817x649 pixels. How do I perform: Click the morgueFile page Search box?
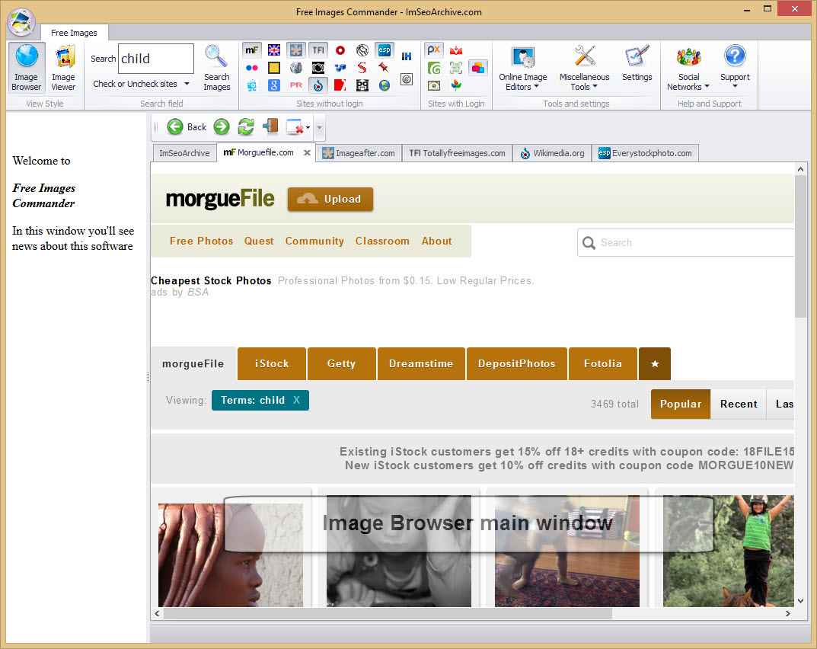[x=686, y=242]
